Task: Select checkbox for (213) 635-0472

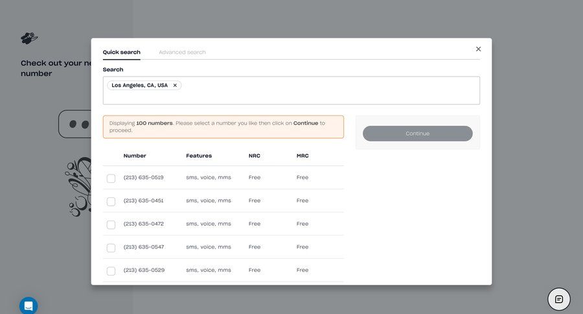Action: point(111,224)
